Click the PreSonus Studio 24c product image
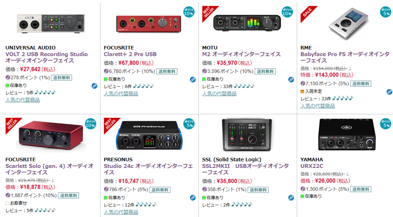Viewport: 393px width, 217px height. [149, 136]
